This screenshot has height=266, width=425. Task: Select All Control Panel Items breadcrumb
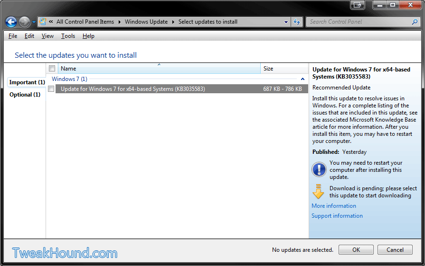coord(85,22)
